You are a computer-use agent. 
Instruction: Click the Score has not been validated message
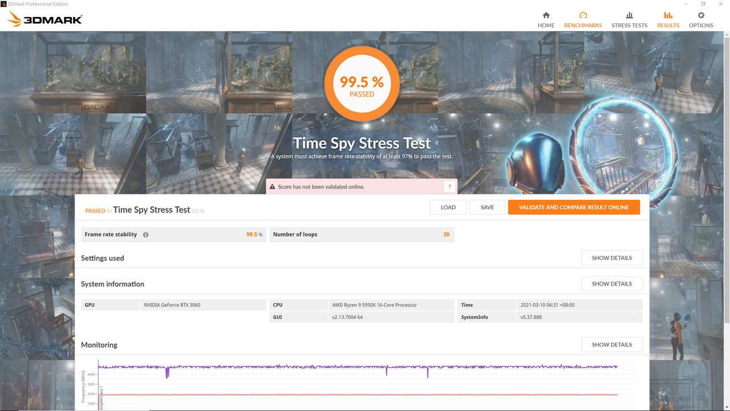pyautogui.click(x=321, y=187)
